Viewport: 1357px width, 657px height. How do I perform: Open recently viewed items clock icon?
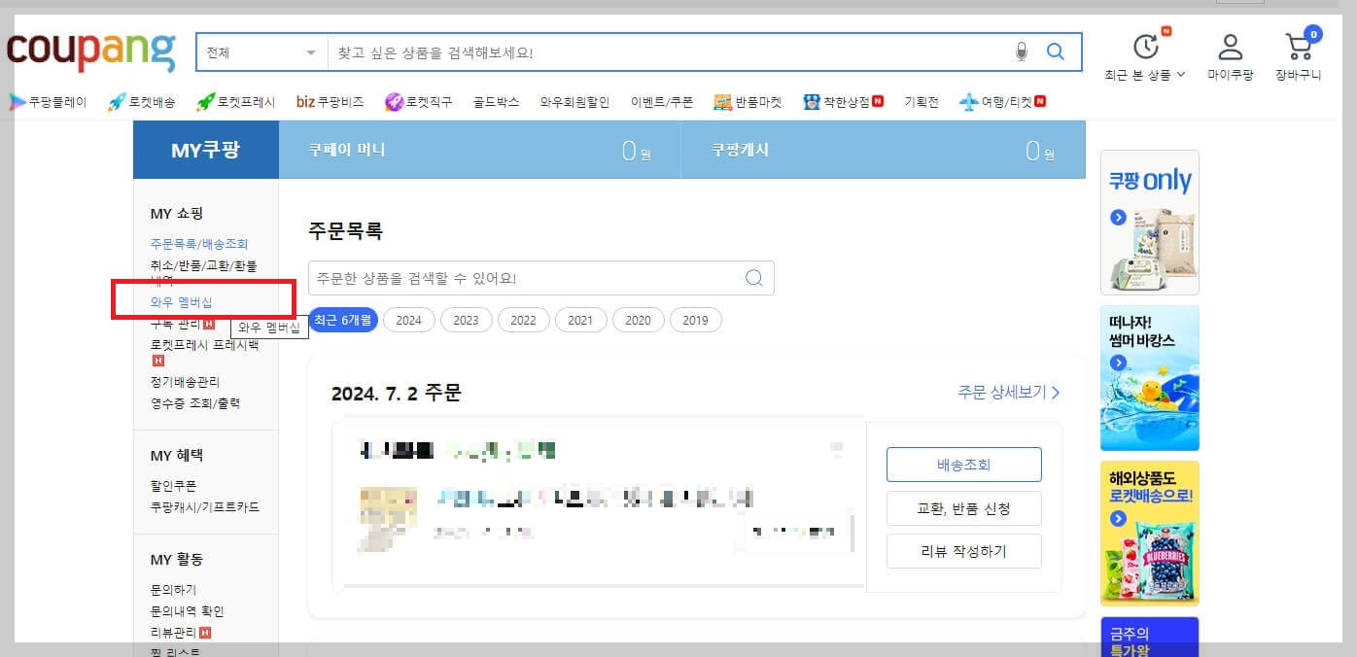1146,46
